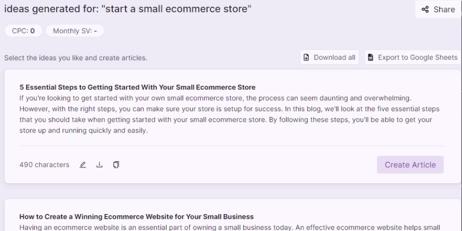Edit the first idea with the pencil icon

click(x=83, y=165)
